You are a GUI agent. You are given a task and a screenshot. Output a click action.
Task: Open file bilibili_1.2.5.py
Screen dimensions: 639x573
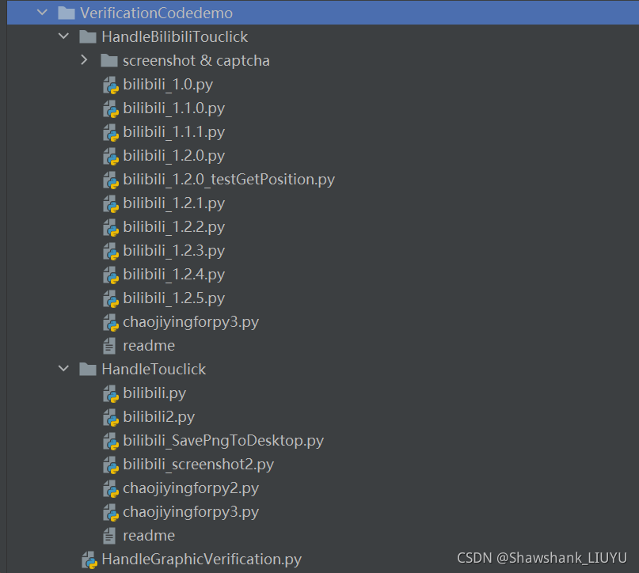click(x=173, y=298)
